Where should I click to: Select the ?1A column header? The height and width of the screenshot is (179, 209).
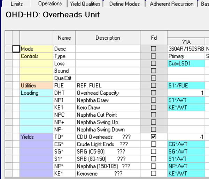pos(186,42)
